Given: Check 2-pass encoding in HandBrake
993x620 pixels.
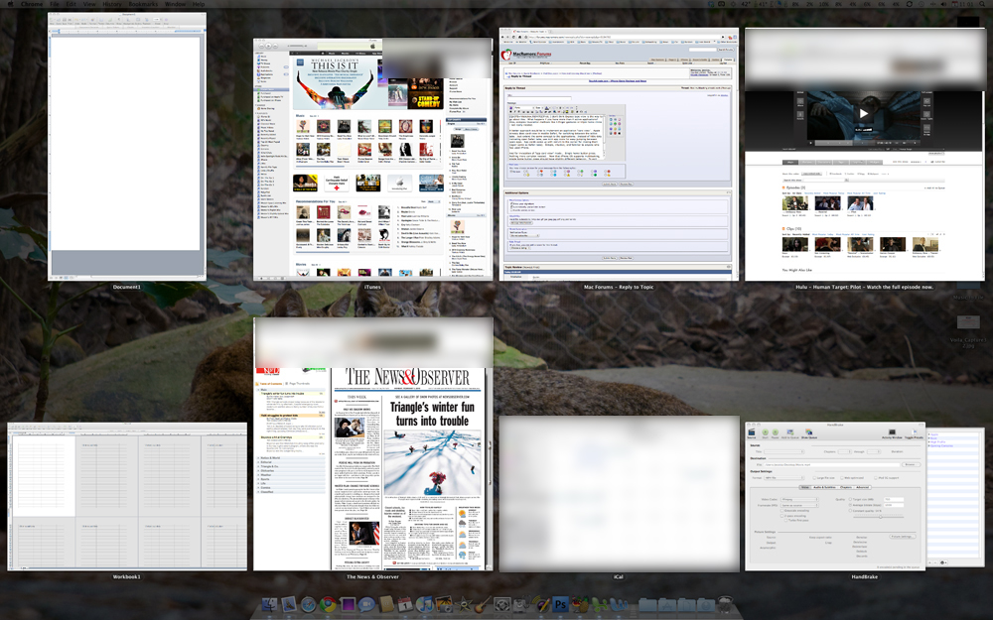Looking at the screenshot, I should coord(782,516).
